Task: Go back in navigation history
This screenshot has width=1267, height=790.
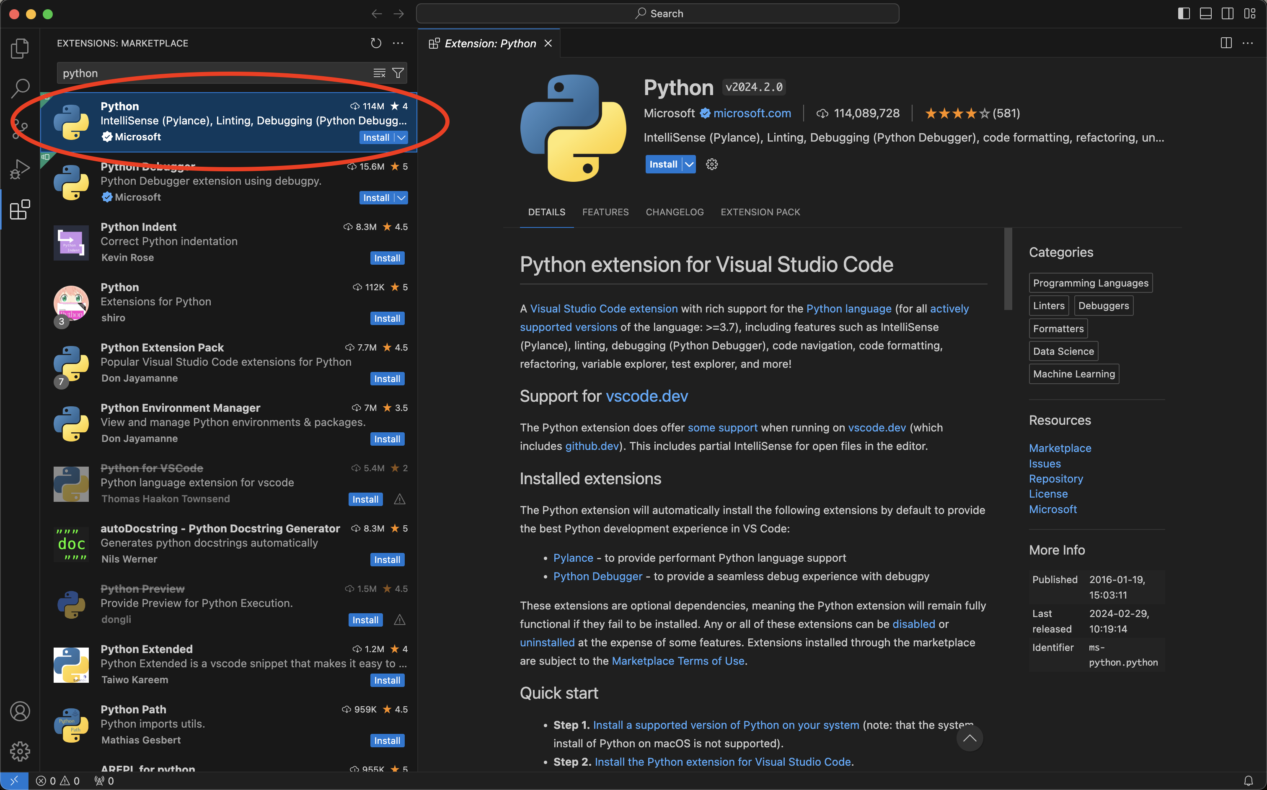Action: coord(377,13)
